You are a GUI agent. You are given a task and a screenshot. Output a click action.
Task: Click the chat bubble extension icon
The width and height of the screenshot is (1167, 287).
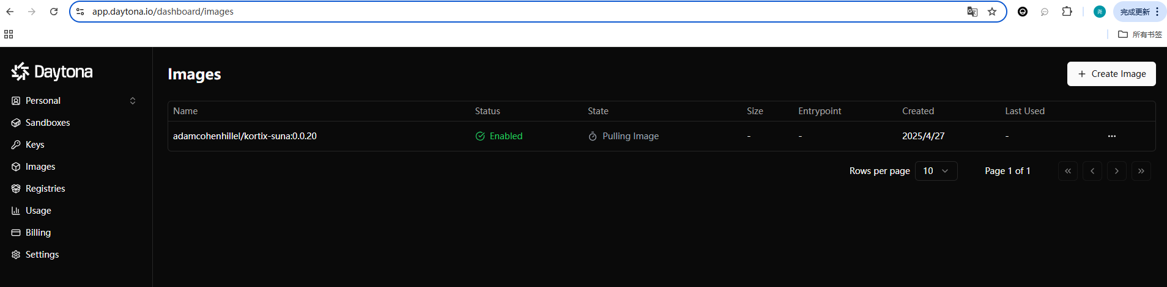(1045, 12)
